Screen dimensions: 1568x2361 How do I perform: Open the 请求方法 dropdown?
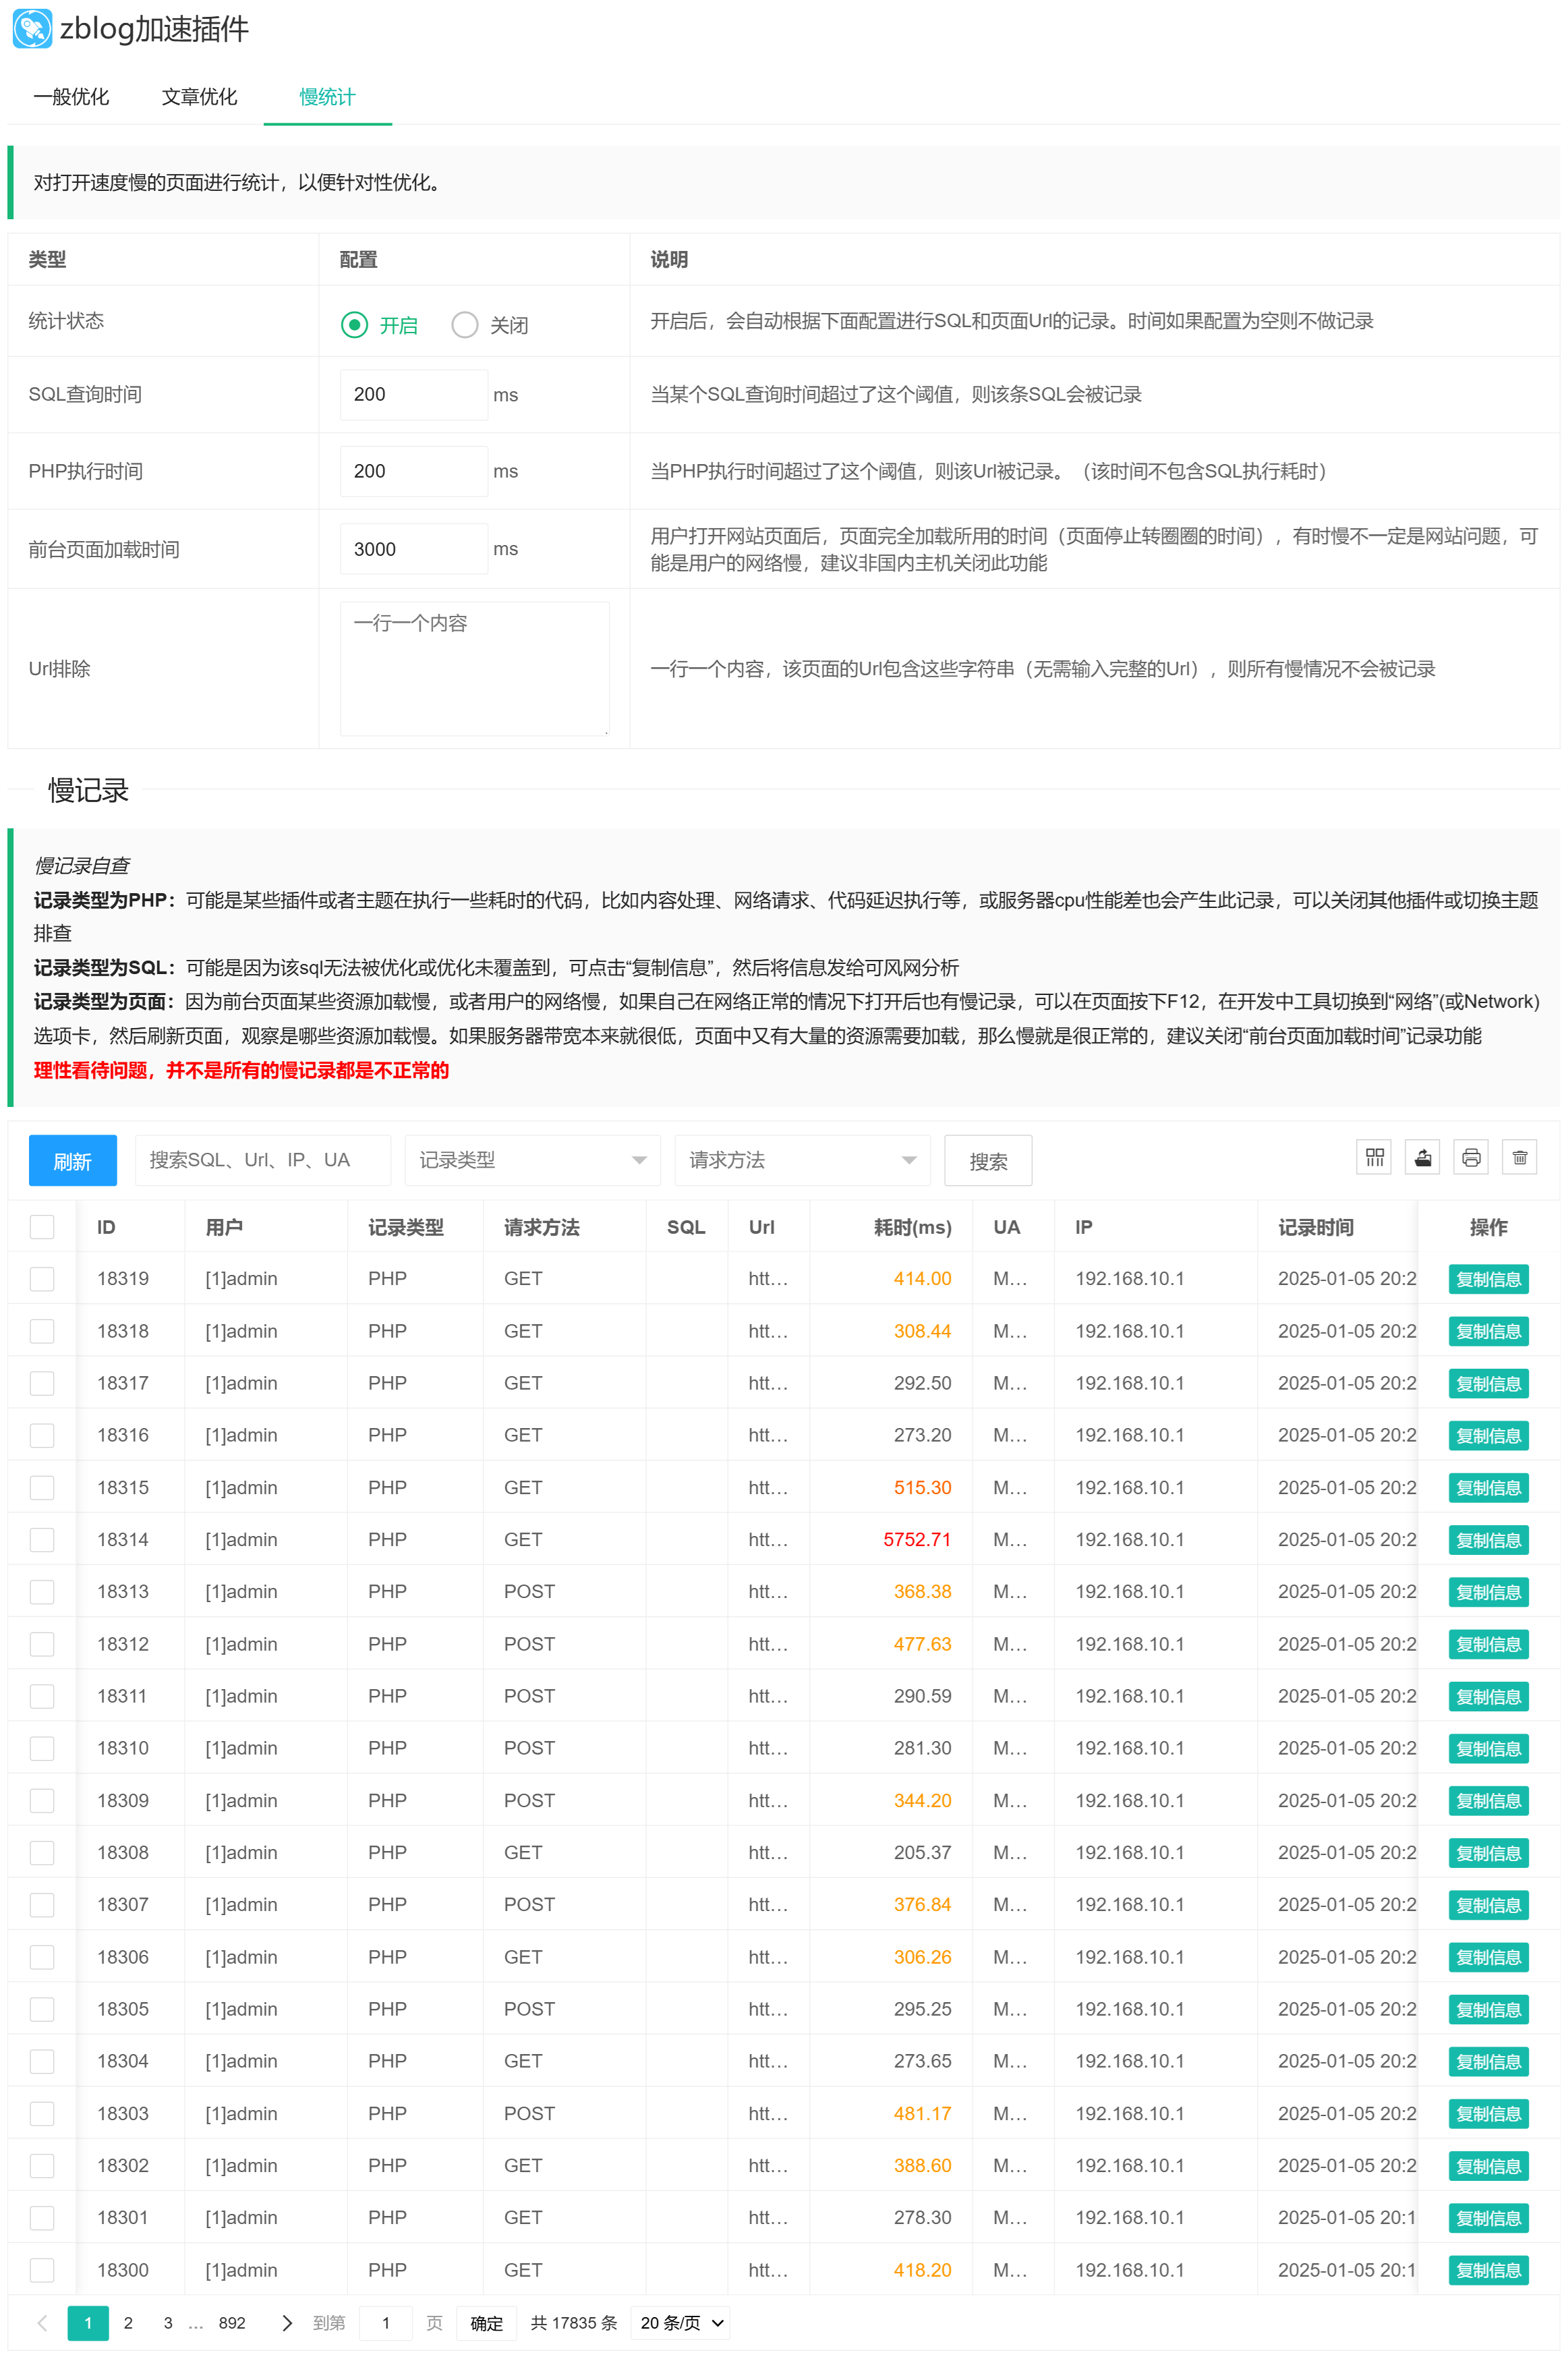802,1160
